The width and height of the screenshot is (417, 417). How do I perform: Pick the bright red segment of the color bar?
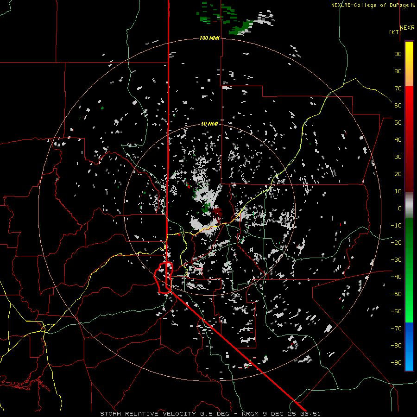pos(409,107)
